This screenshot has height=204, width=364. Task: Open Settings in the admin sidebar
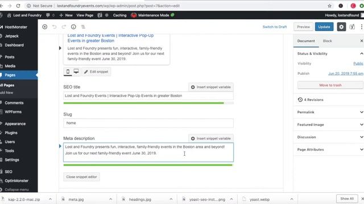click(12, 160)
